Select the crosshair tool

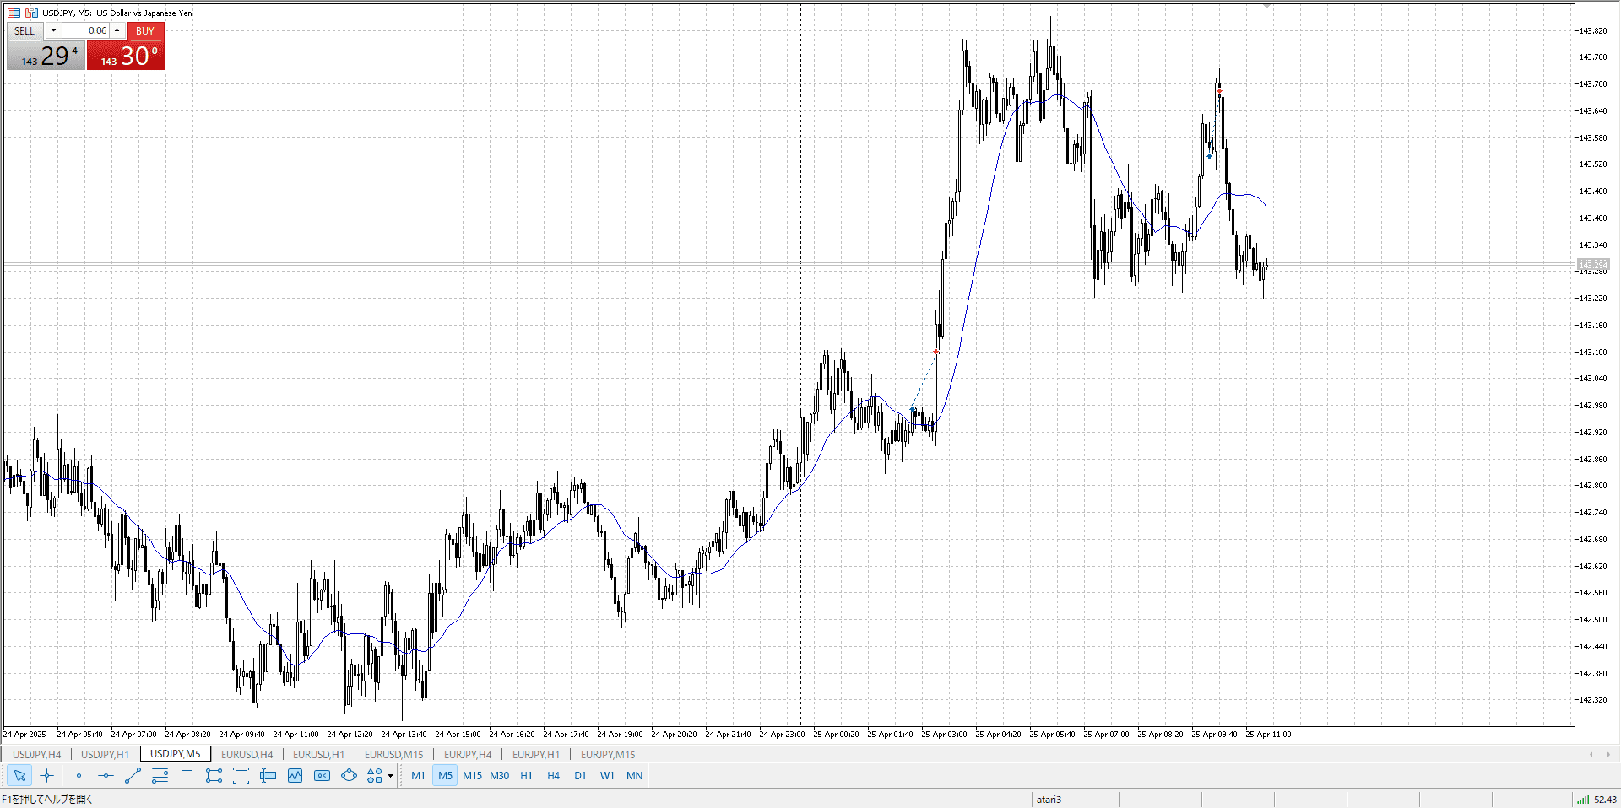coord(46,776)
